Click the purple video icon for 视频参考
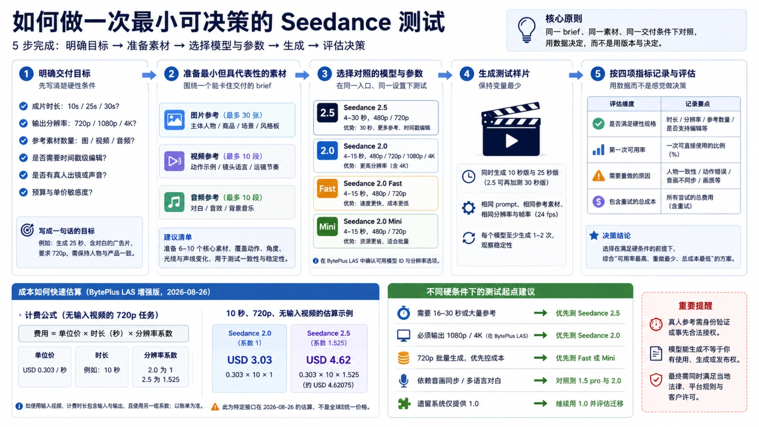The image size is (759, 427). click(174, 161)
